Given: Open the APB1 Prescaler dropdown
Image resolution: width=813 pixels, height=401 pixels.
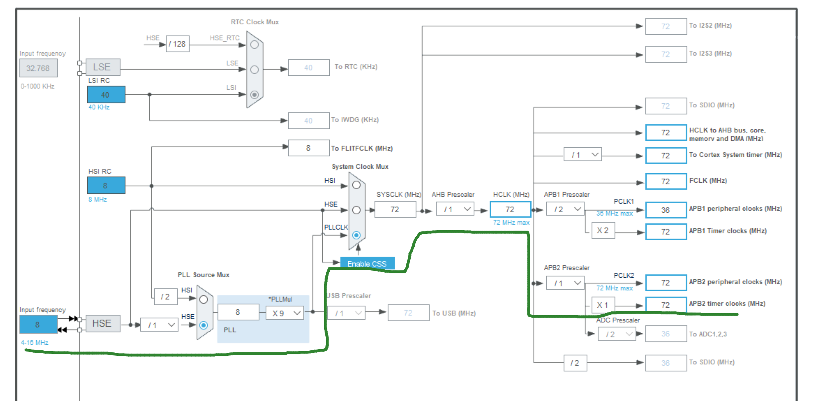Looking at the screenshot, I should (x=565, y=209).
